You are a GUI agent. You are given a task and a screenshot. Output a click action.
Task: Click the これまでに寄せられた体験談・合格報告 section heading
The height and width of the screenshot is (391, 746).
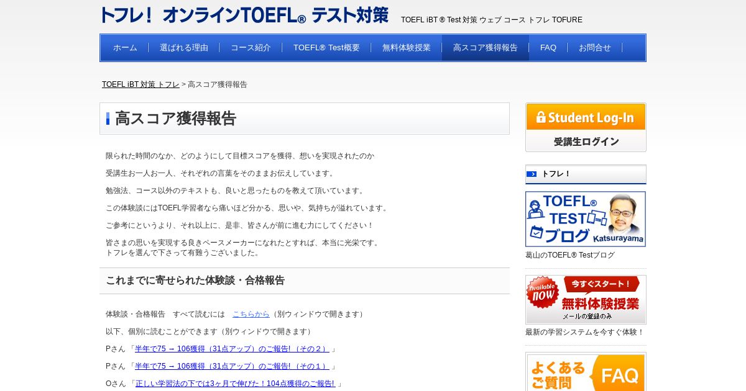click(195, 281)
